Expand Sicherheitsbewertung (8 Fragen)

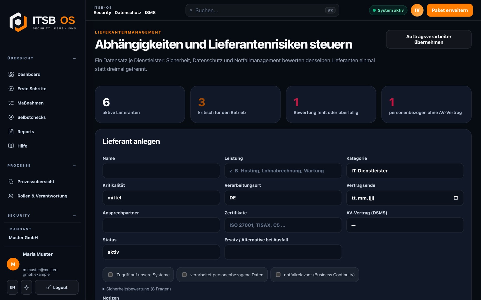137,289
